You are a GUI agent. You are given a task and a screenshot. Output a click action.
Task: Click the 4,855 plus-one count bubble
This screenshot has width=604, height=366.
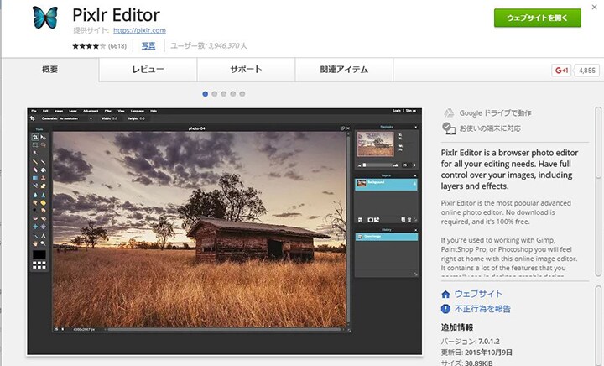click(x=586, y=71)
